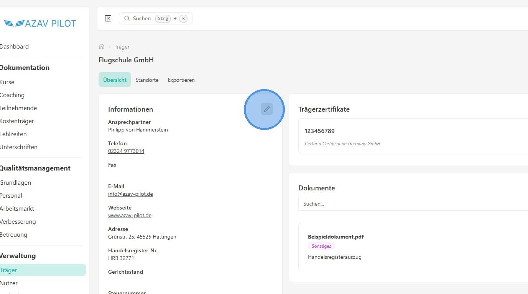
Task: Open Fehlzeiten in the sidebar
Action: [x=13, y=134]
